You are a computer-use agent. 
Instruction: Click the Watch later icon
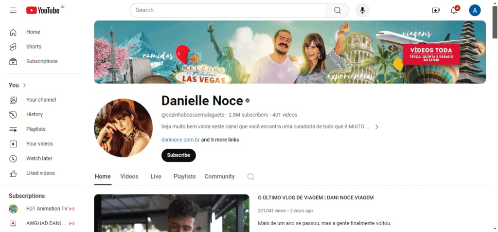click(x=13, y=158)
